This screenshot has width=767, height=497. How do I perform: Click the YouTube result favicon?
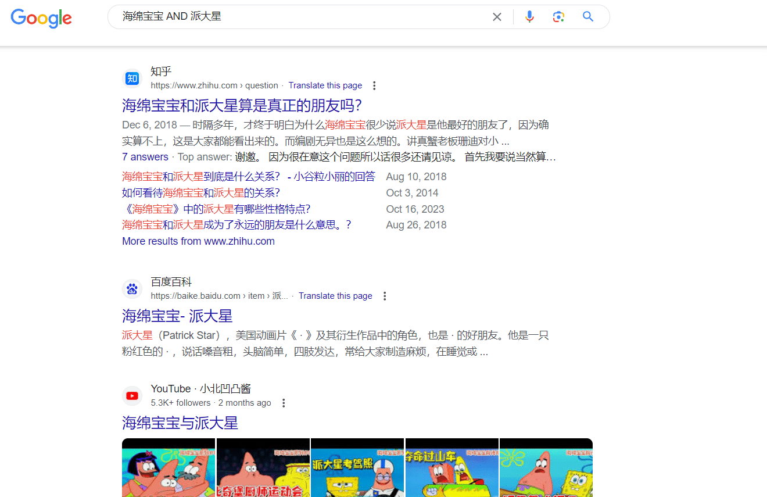pos(132,396)
